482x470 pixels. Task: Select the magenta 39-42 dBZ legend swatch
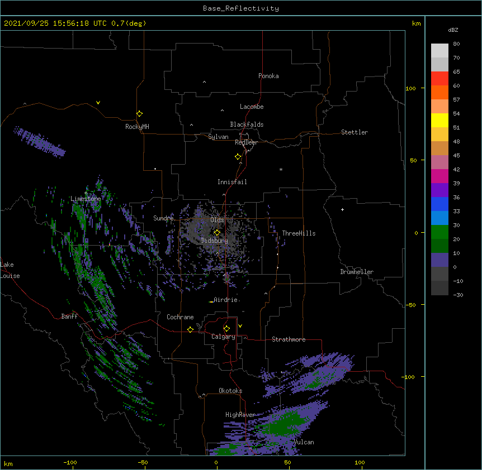[440, 176]
